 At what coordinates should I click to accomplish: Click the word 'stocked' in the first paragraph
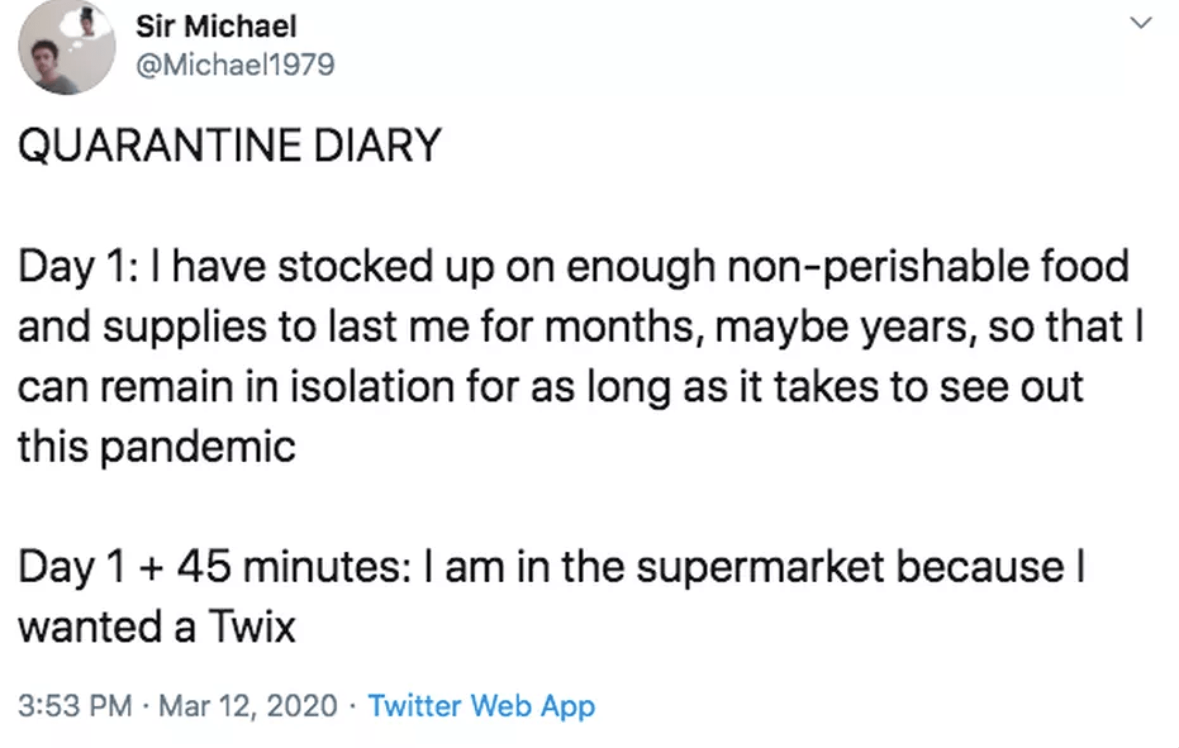pos(355,266)
